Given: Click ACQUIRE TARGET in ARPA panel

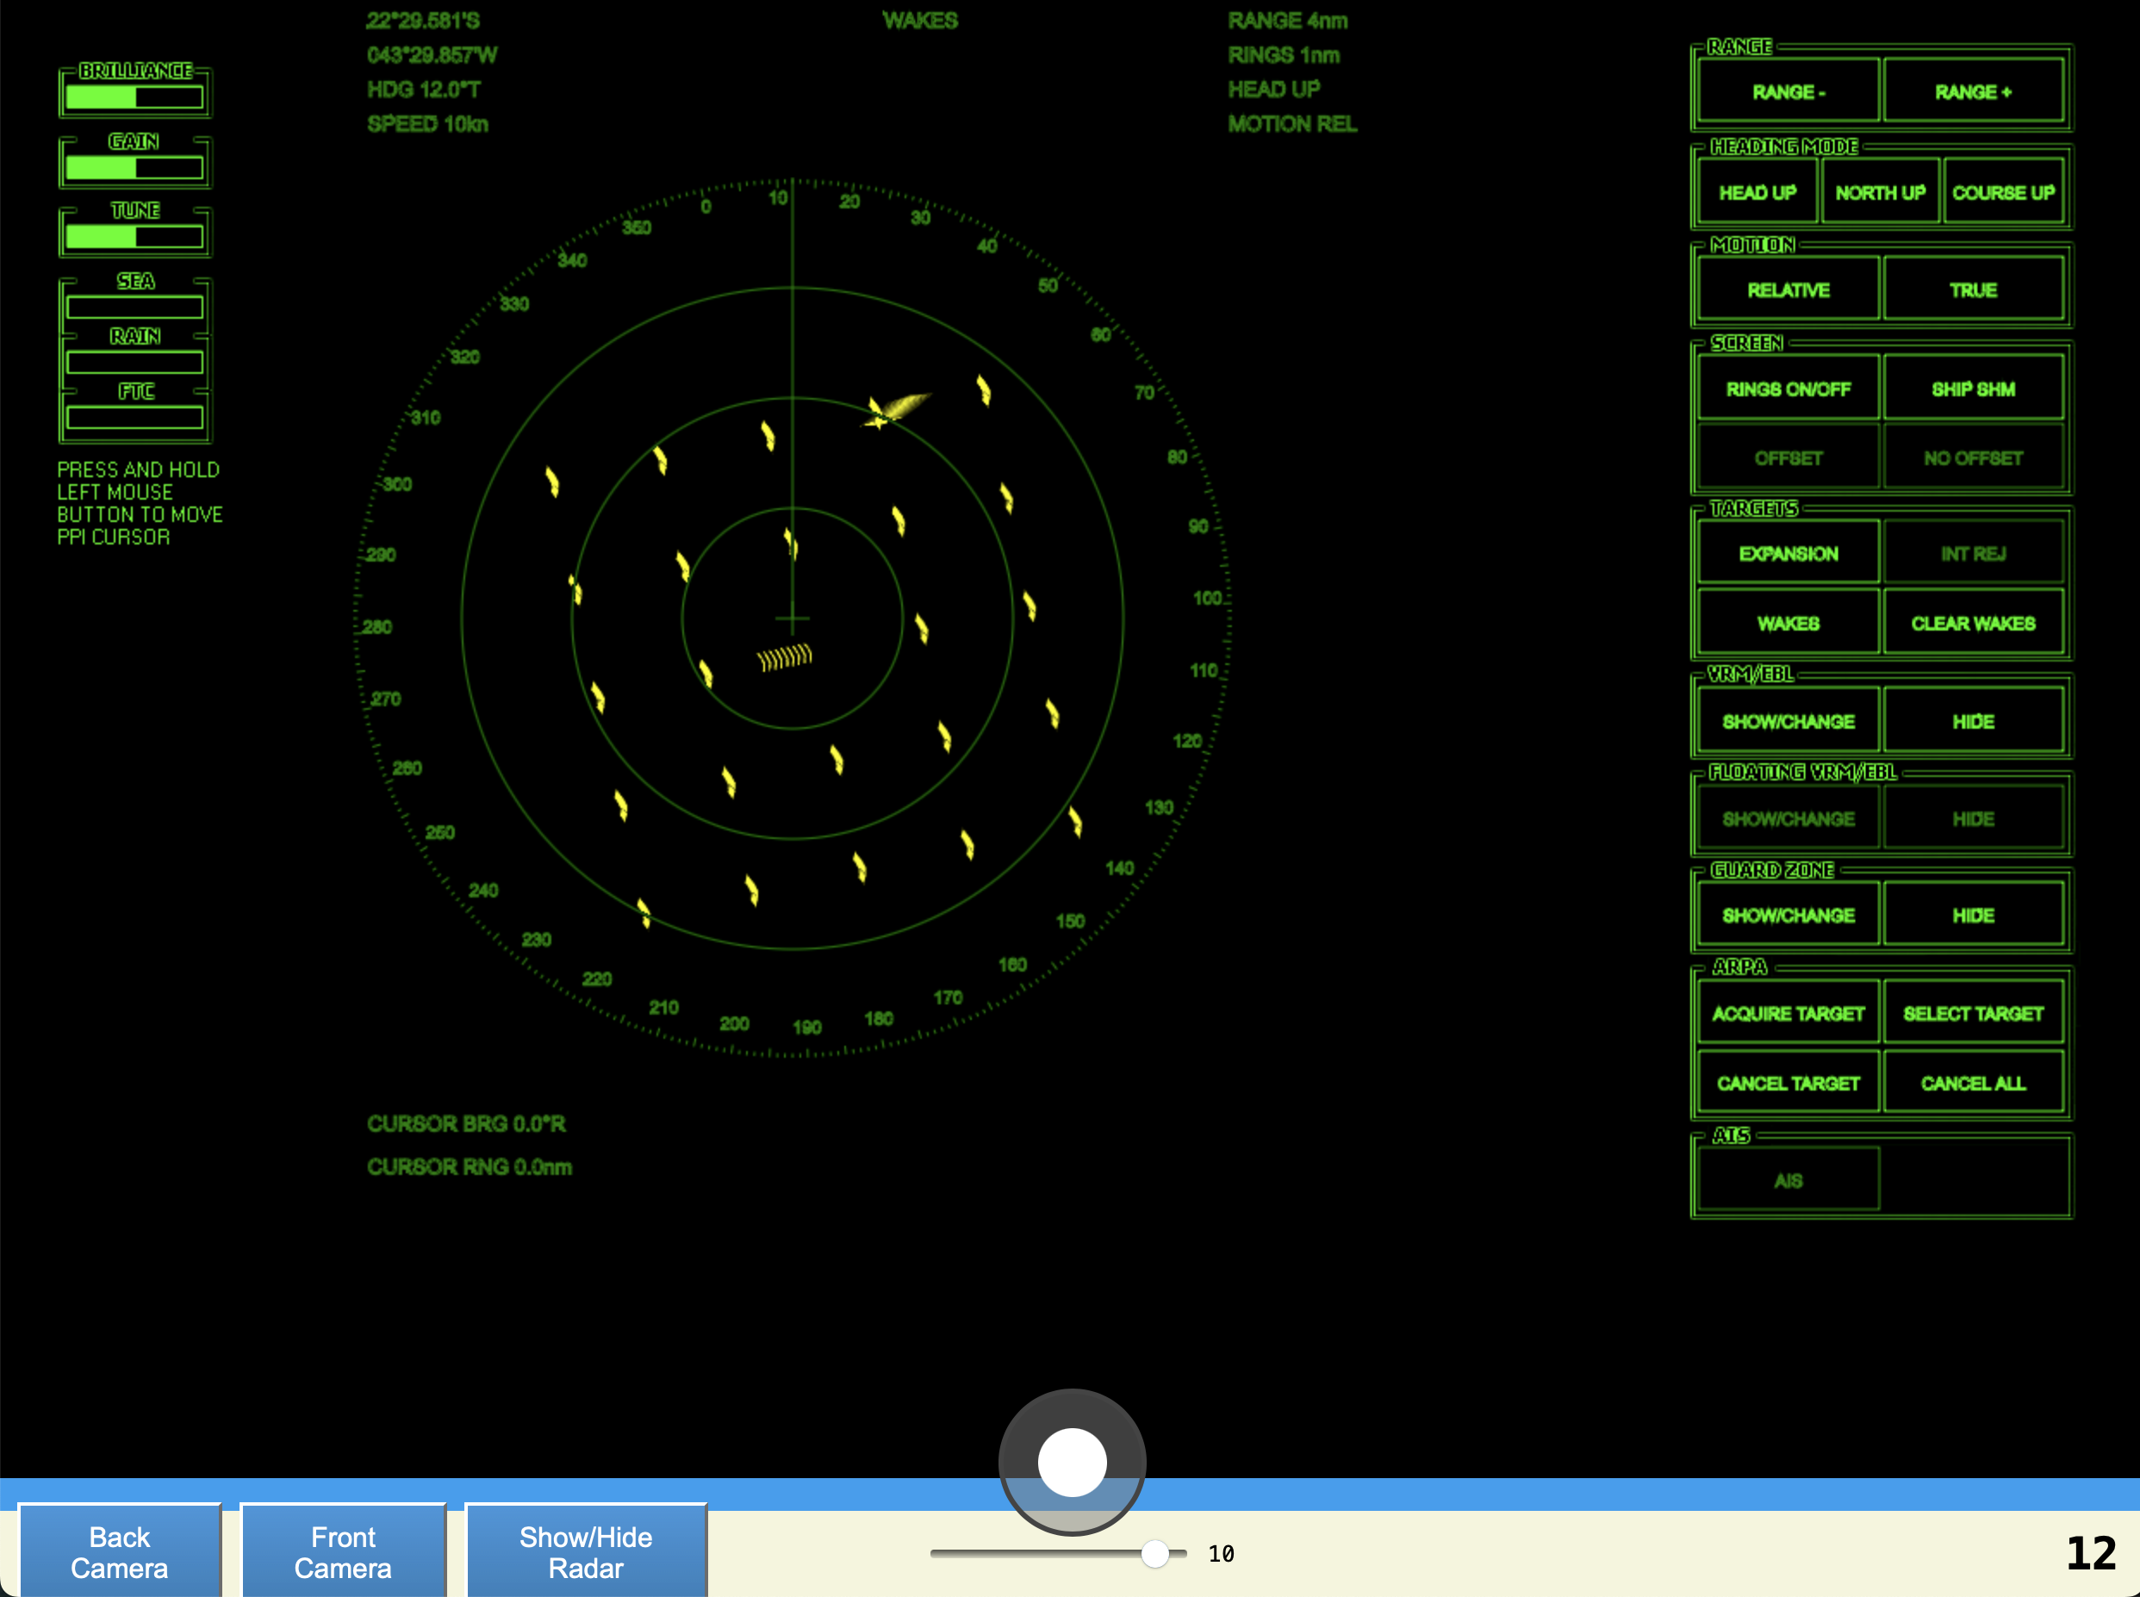Looking at the screenshot, I should click(x=1787, y=1013).
